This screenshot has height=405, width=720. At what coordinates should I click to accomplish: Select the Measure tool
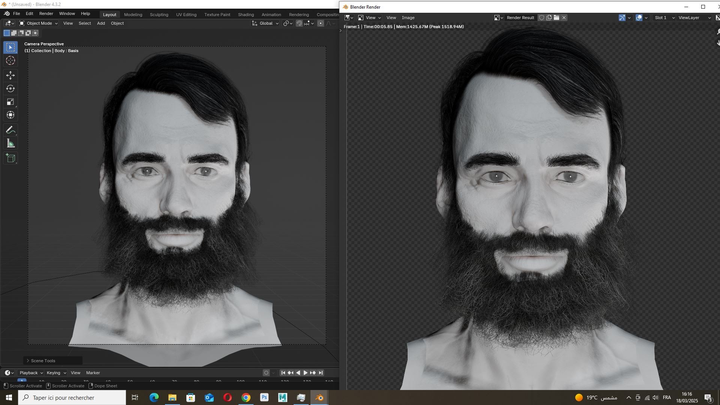pyautogui.click(x=10, y=144)
